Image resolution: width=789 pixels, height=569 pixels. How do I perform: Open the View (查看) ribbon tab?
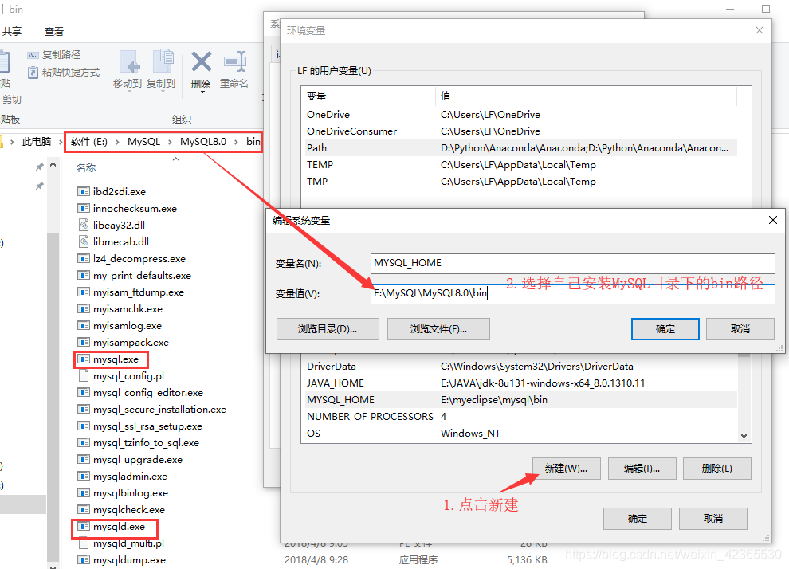pos(54,31)
